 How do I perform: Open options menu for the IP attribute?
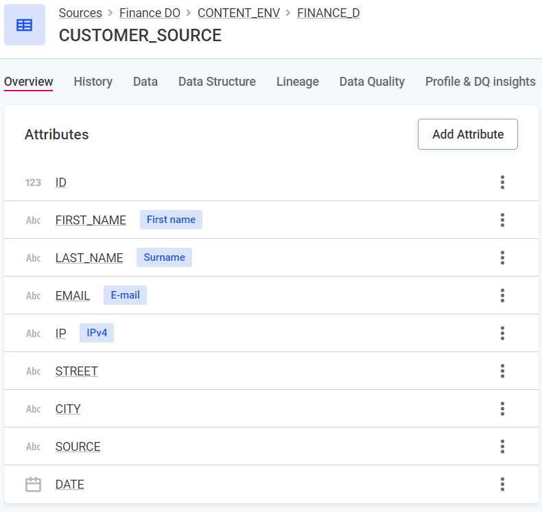(502, 334)
